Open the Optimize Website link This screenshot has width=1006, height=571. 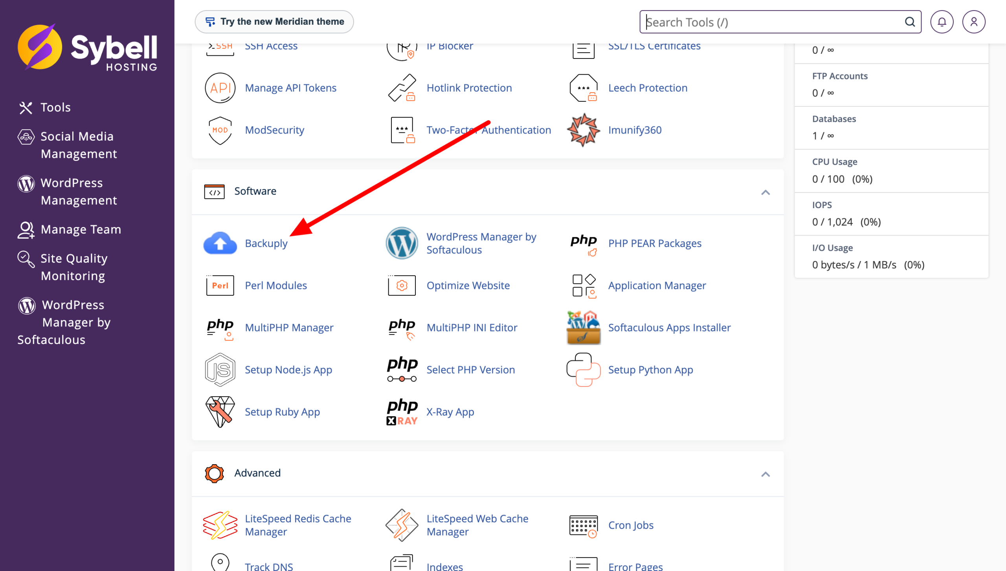click(x=468, y=285)
